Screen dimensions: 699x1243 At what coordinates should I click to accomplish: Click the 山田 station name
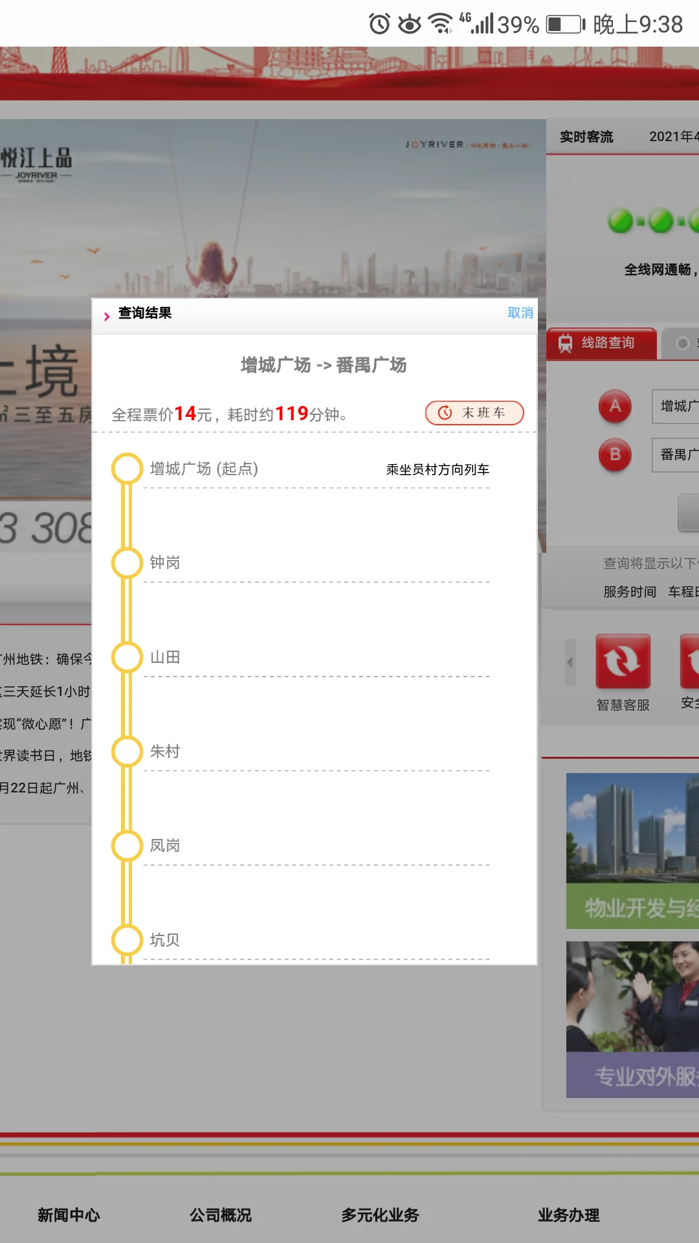pos(165,657)
